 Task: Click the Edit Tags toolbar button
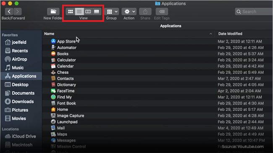pyautogui.click(x=162, y=12)
